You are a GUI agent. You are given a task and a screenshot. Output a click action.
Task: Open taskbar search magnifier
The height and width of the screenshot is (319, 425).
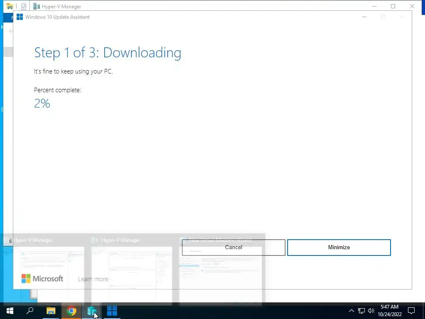point(30,311)
